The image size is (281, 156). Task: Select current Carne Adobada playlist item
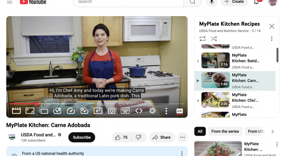point(235,81)
